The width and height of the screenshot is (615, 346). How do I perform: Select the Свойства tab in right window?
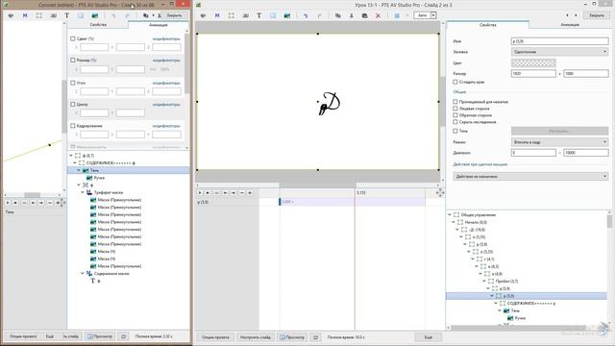point(488,25)
